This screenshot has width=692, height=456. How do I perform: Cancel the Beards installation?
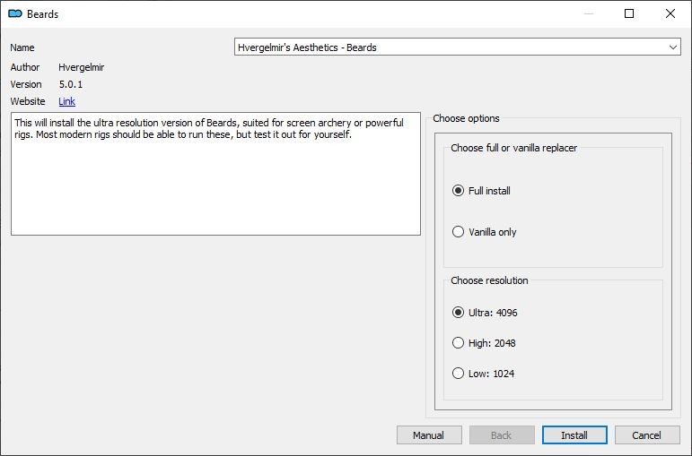[647, 435]
